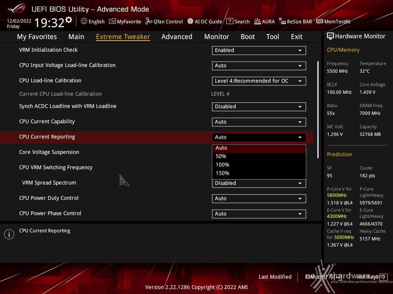Screen dimensions: 393x294
Task: Click the English language globe icon
Action: point(84,21)
